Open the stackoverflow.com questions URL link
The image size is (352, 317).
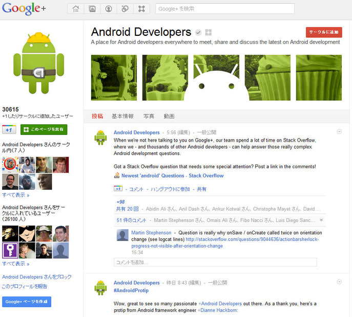pyautogui.click(x=225, y=243)
